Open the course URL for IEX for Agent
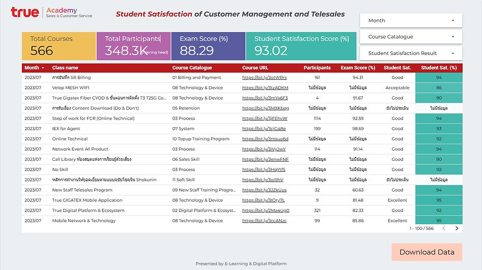Image resolution: width=482 pixels, height=270 pixels. 264,129
